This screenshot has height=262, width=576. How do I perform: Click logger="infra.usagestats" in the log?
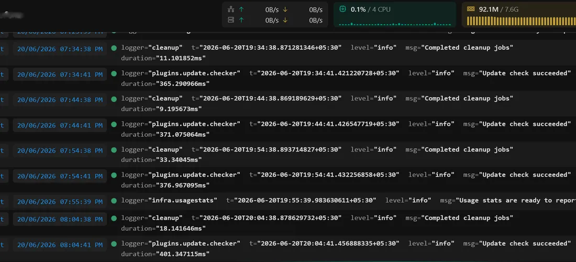(x=169, y=200)
